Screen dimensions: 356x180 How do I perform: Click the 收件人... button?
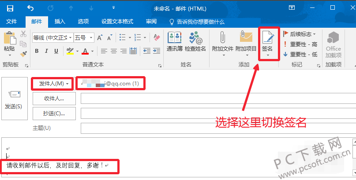tap(54, 99)
